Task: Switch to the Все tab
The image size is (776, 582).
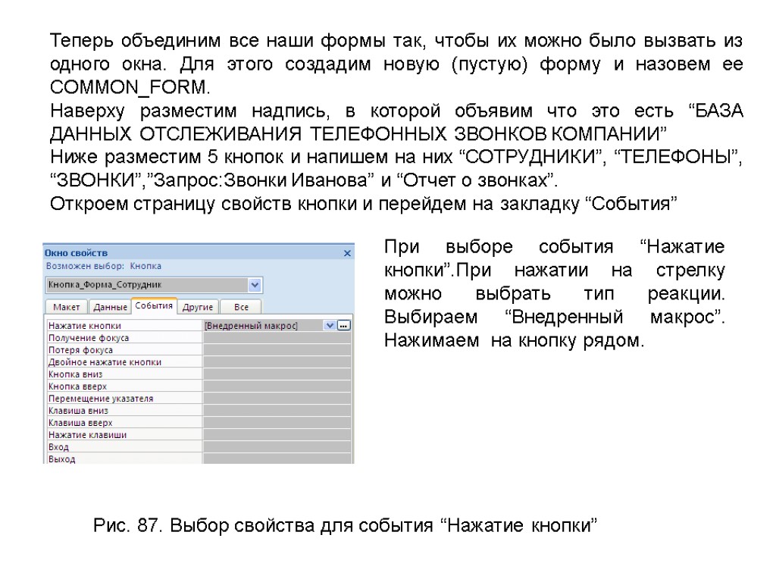Action: click(241, 308)
